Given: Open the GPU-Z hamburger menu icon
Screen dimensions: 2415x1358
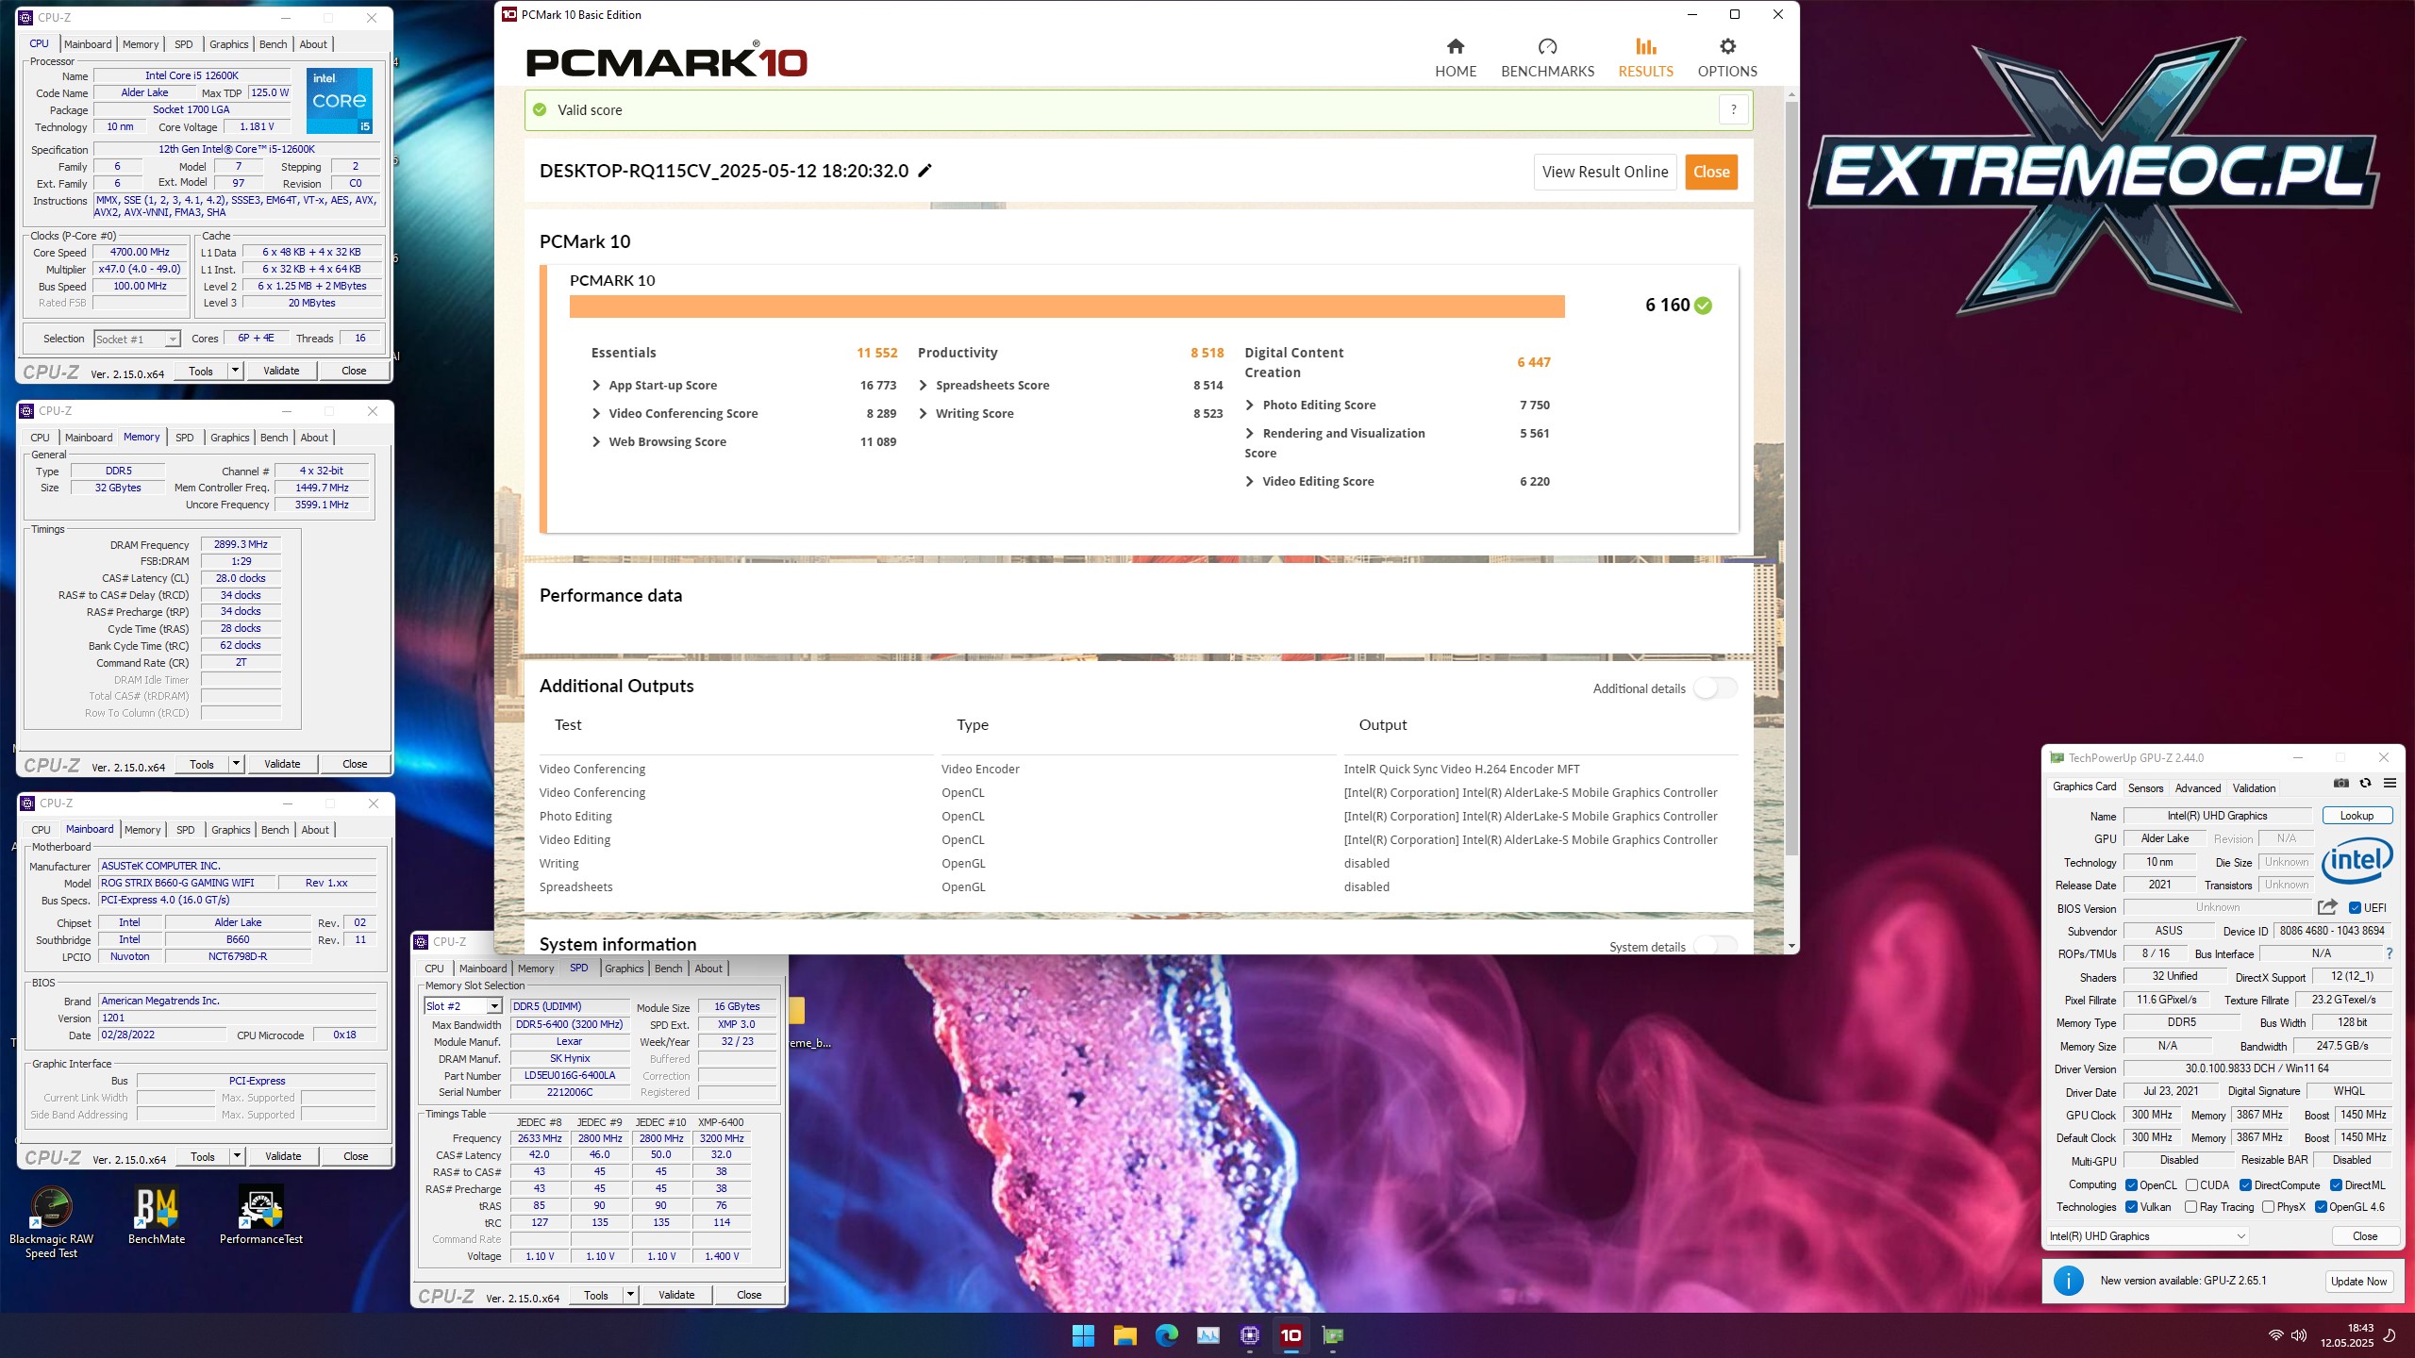Looking at the screenshot, I should [x=2390, y=783].
